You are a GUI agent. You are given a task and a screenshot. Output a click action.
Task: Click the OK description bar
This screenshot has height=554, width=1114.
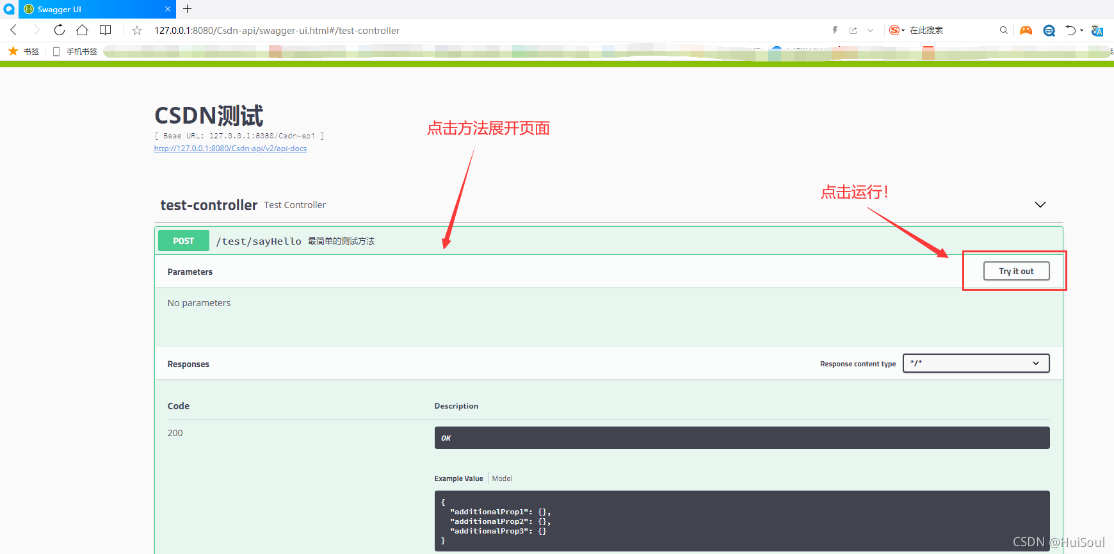coord(742,438)
